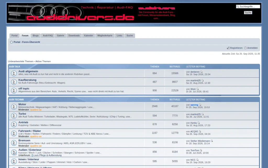The image size is (268, 168).
Task: Switch to the Blogs tab
Action: tap(36, 36)
